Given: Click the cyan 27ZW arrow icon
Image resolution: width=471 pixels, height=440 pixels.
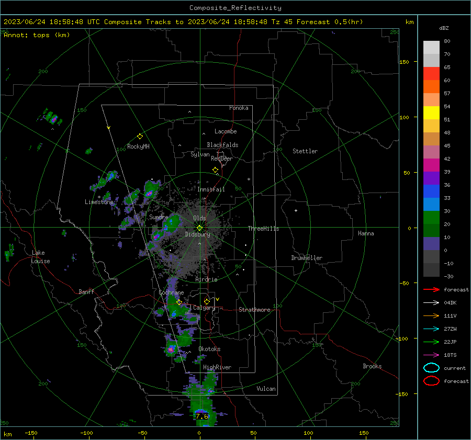Looking at the screenshot, I should pos(431,329).
